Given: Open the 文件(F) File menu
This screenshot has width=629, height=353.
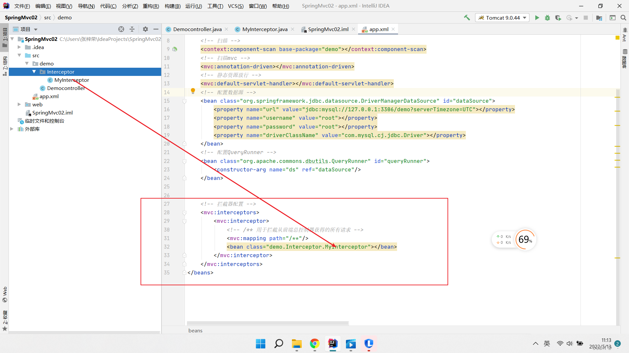Looking at the screenshot, I should click(22, 6).
